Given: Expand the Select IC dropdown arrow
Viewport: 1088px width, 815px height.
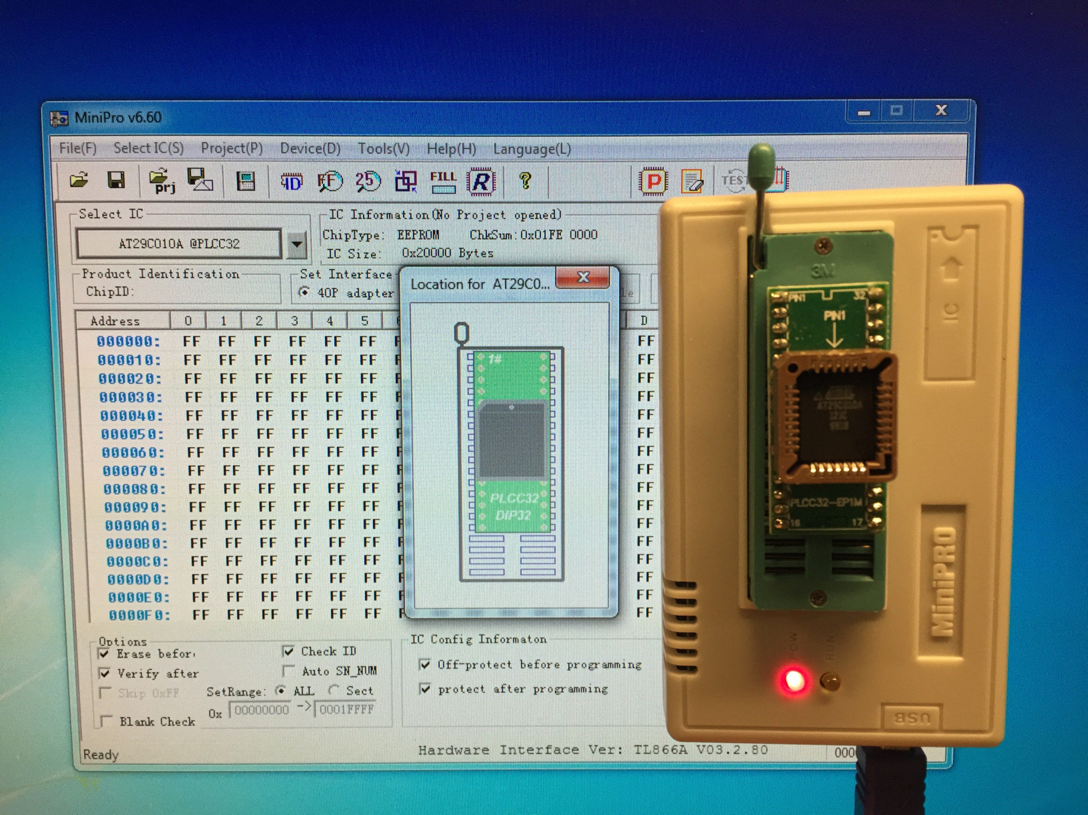Looking at the screenshot, I should pyautogui.click(x=297, y=244).
